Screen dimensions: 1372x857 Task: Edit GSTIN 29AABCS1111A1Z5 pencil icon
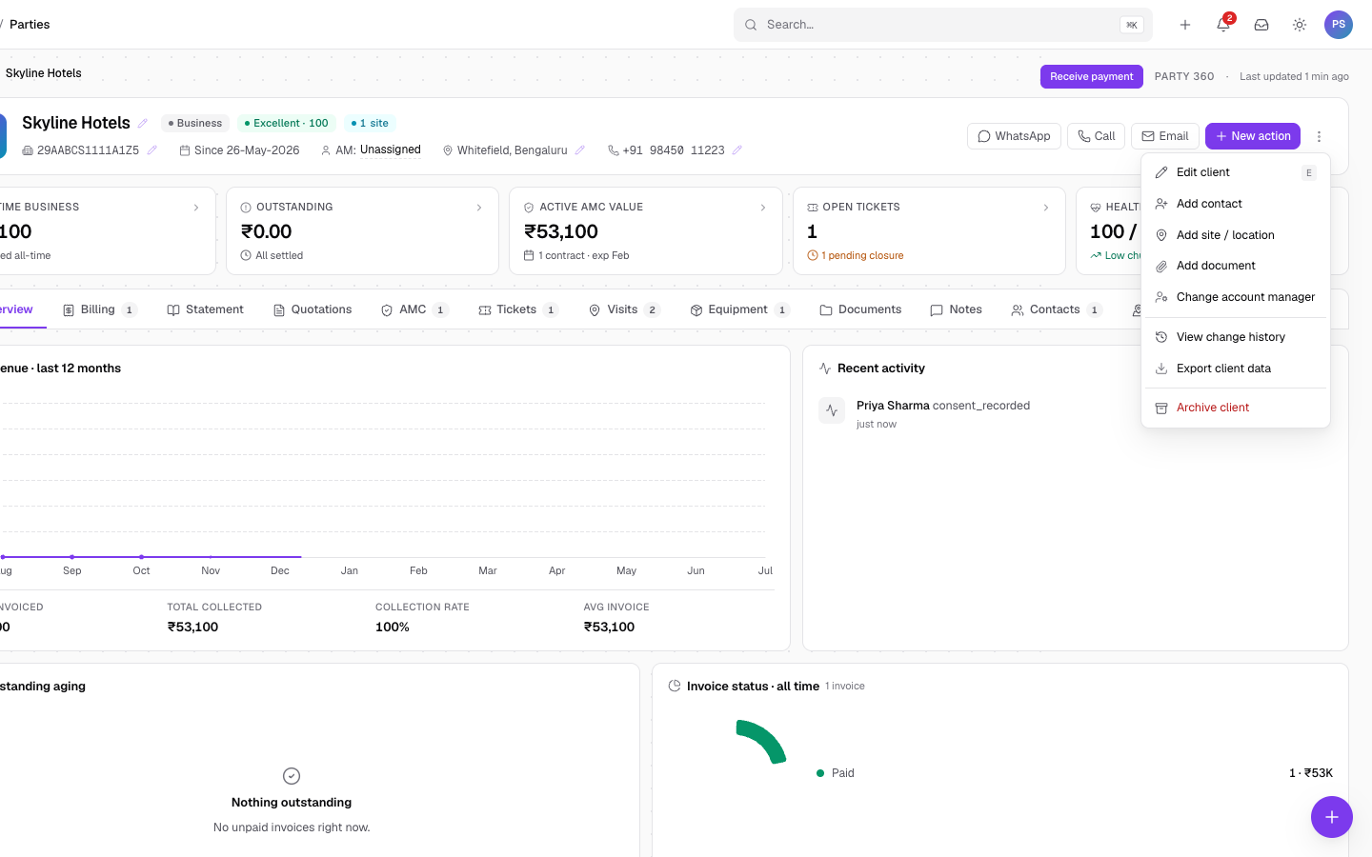[151, 150]
